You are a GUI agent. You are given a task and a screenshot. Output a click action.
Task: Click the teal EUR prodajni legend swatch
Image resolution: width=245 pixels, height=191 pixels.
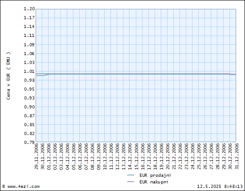tap(131, 175)
